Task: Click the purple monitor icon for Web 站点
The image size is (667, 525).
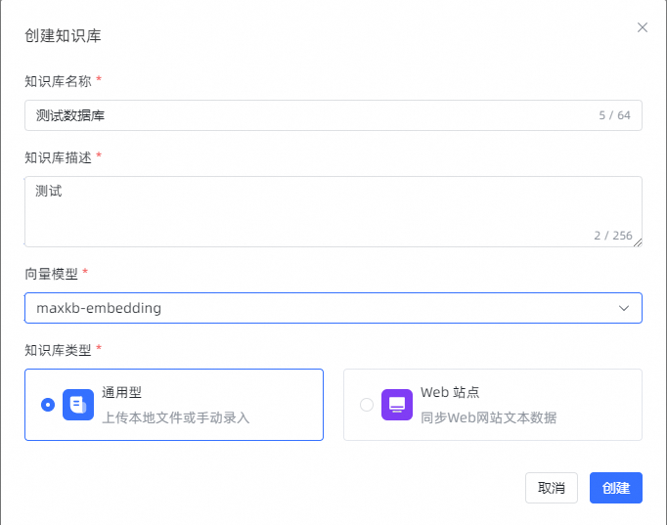Action: click(397, 405)
